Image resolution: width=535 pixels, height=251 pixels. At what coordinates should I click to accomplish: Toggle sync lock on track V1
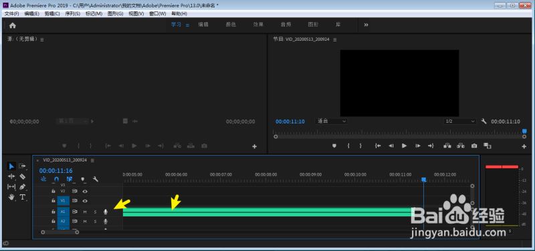click(x=75, y=201)
